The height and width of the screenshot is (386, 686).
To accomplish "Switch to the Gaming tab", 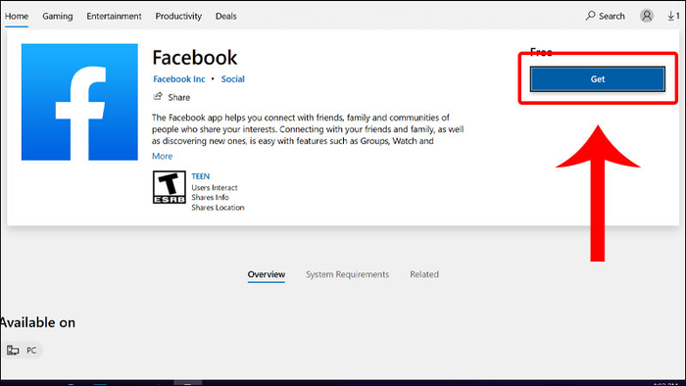I will click(x=57, y=17).
